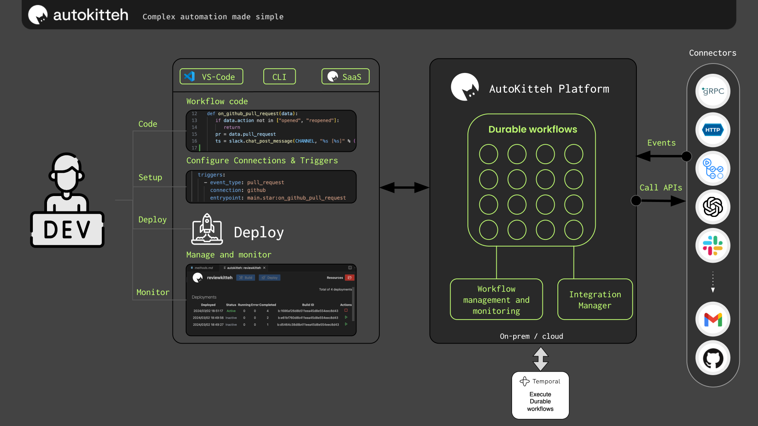Select the CLI option box
The image size is (758, 426).
tap(280, 77)
